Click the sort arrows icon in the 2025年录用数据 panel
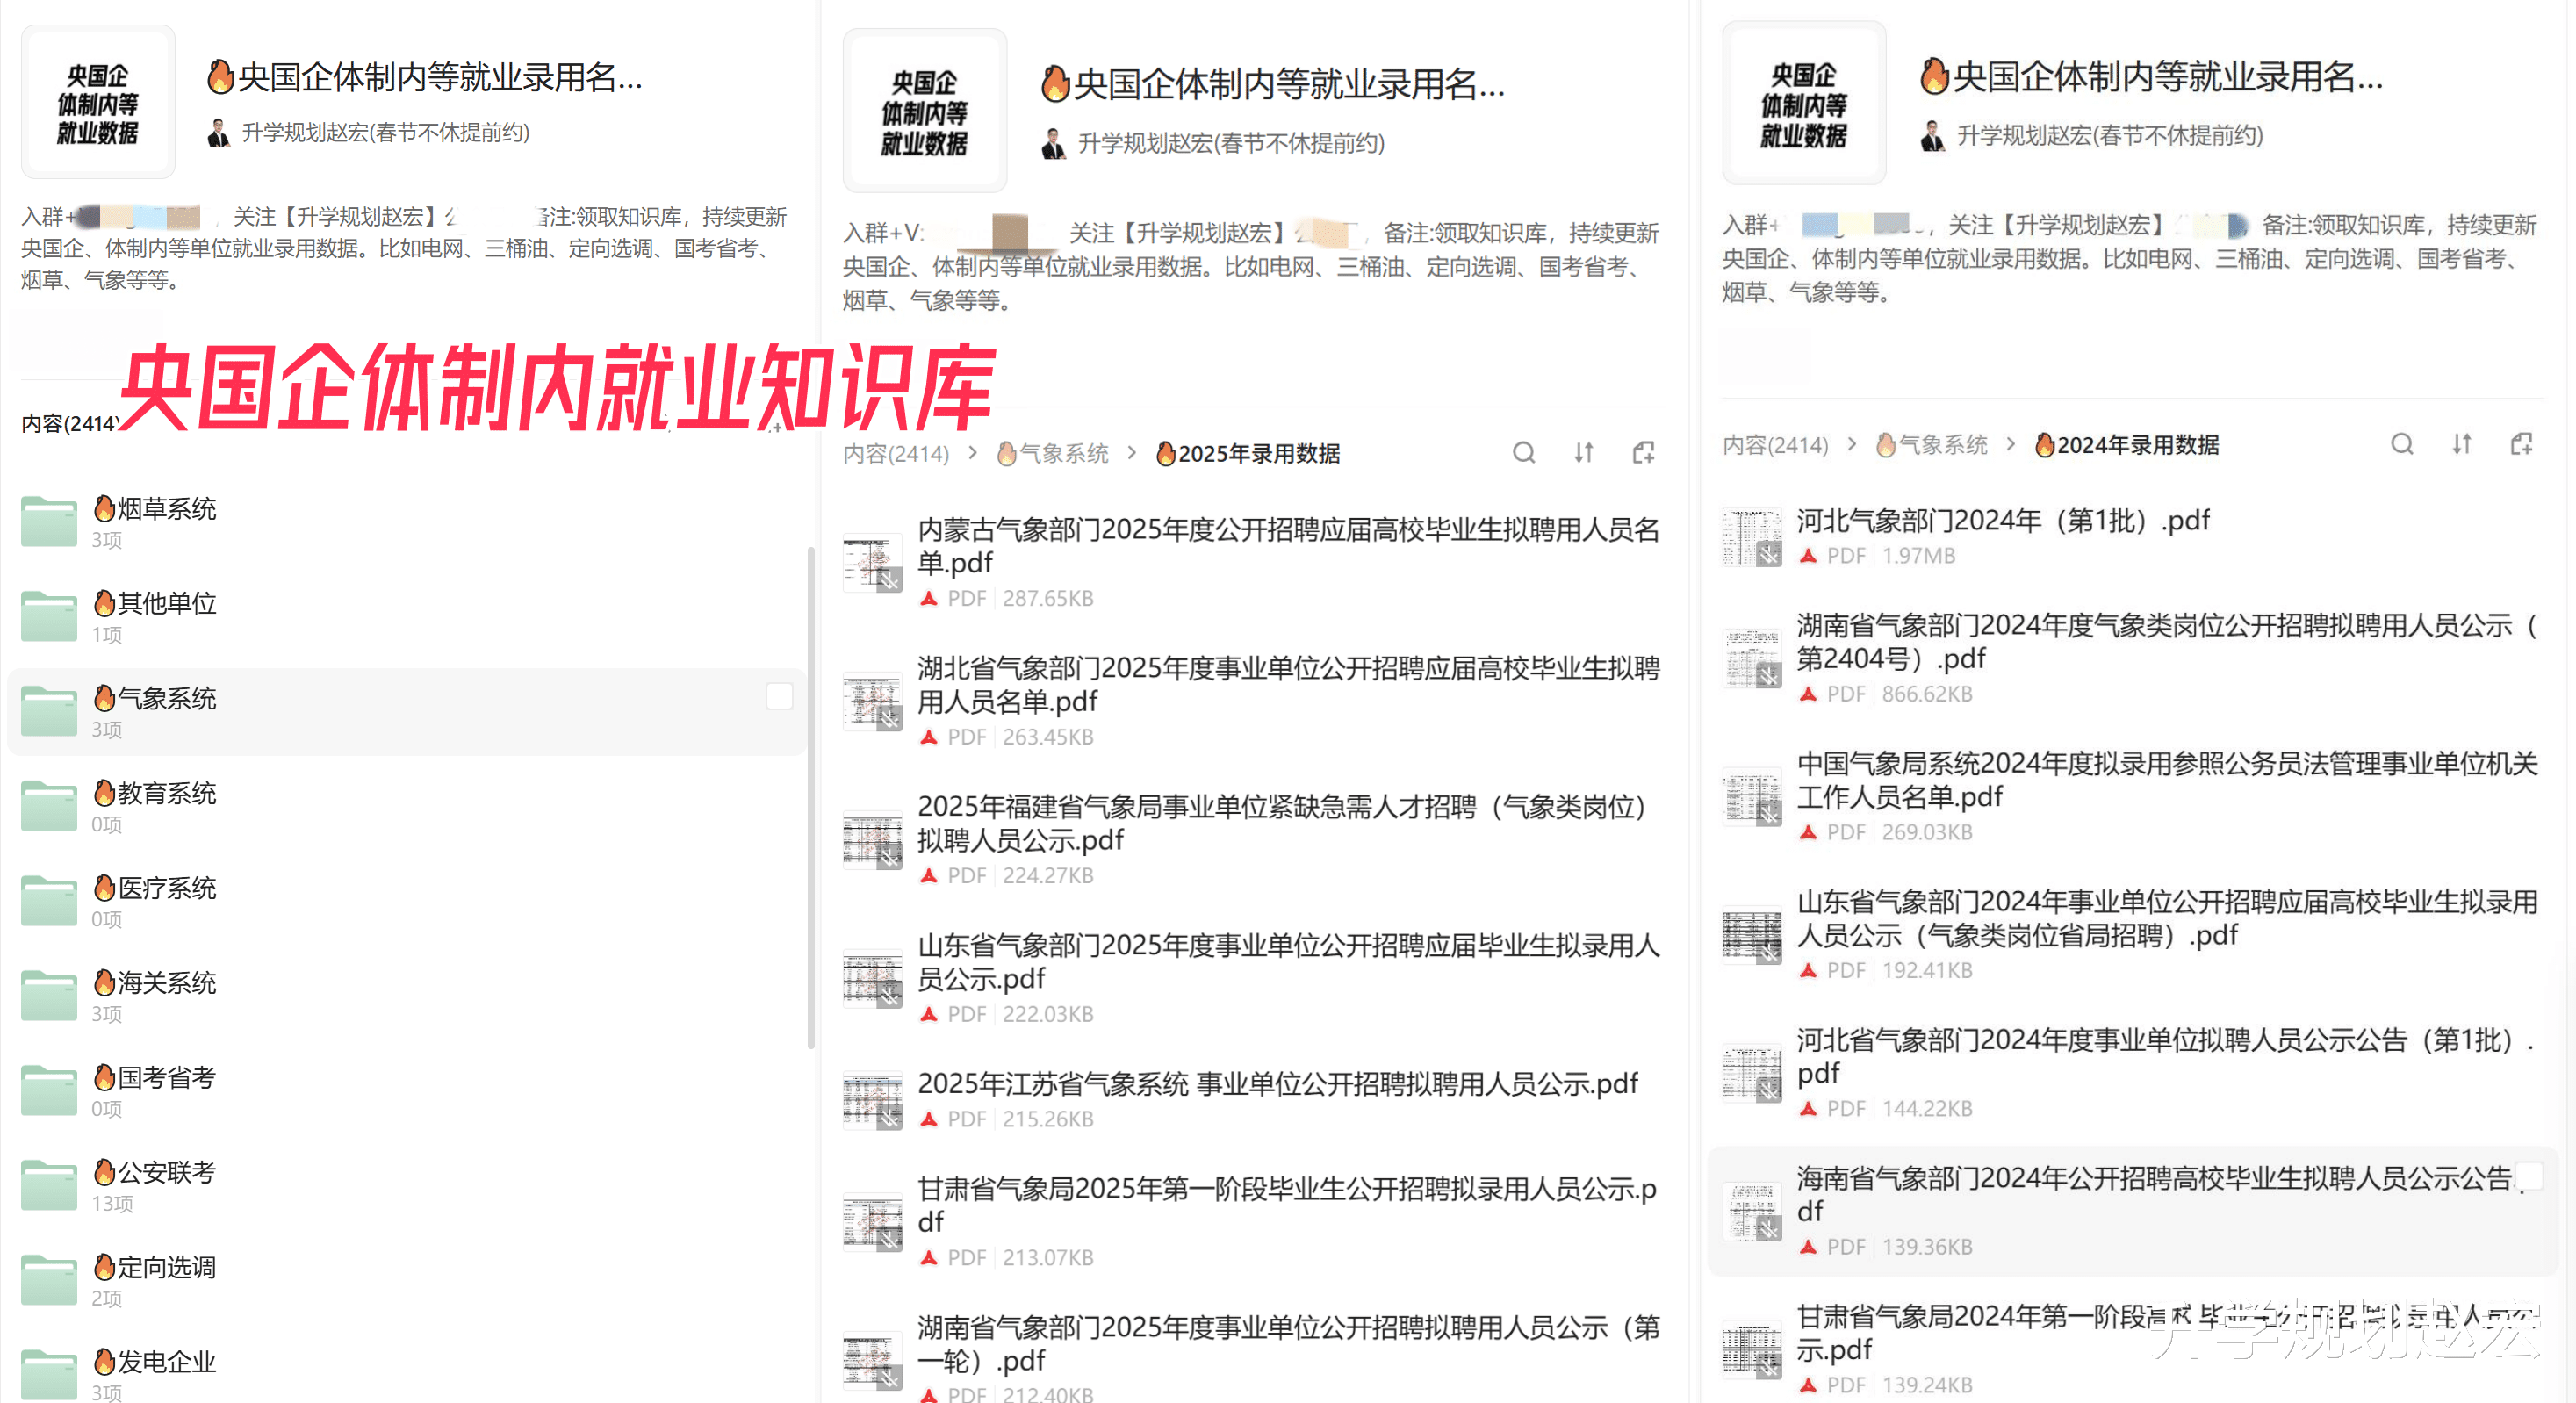 pyautogui.click(x=1583, y=453)
